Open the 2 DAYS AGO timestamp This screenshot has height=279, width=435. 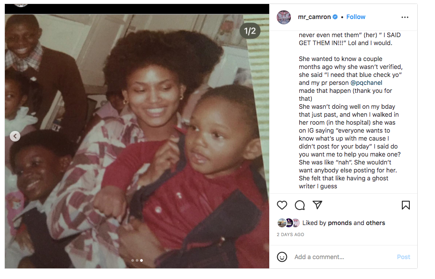point(290,235)
